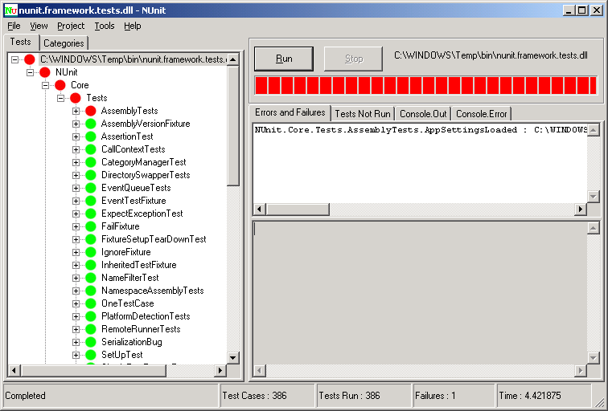Click the Failures : 1 status bar entry
The height and width of the screenshot is (411, 608).
coord(454,396)
